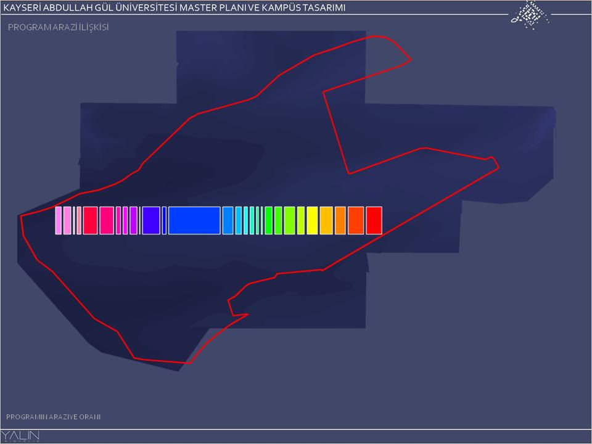Click the red-orange block beside the final red
The height and width of the screenshot is (444, 592).
click(x=355, y=221)
